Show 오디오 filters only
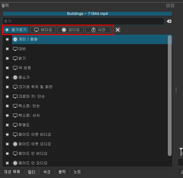The image size is (183, 178). tap(71, 30)
